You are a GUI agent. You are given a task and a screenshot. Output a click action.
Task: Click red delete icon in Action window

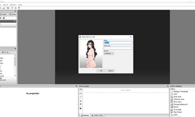tap(80, 109)
